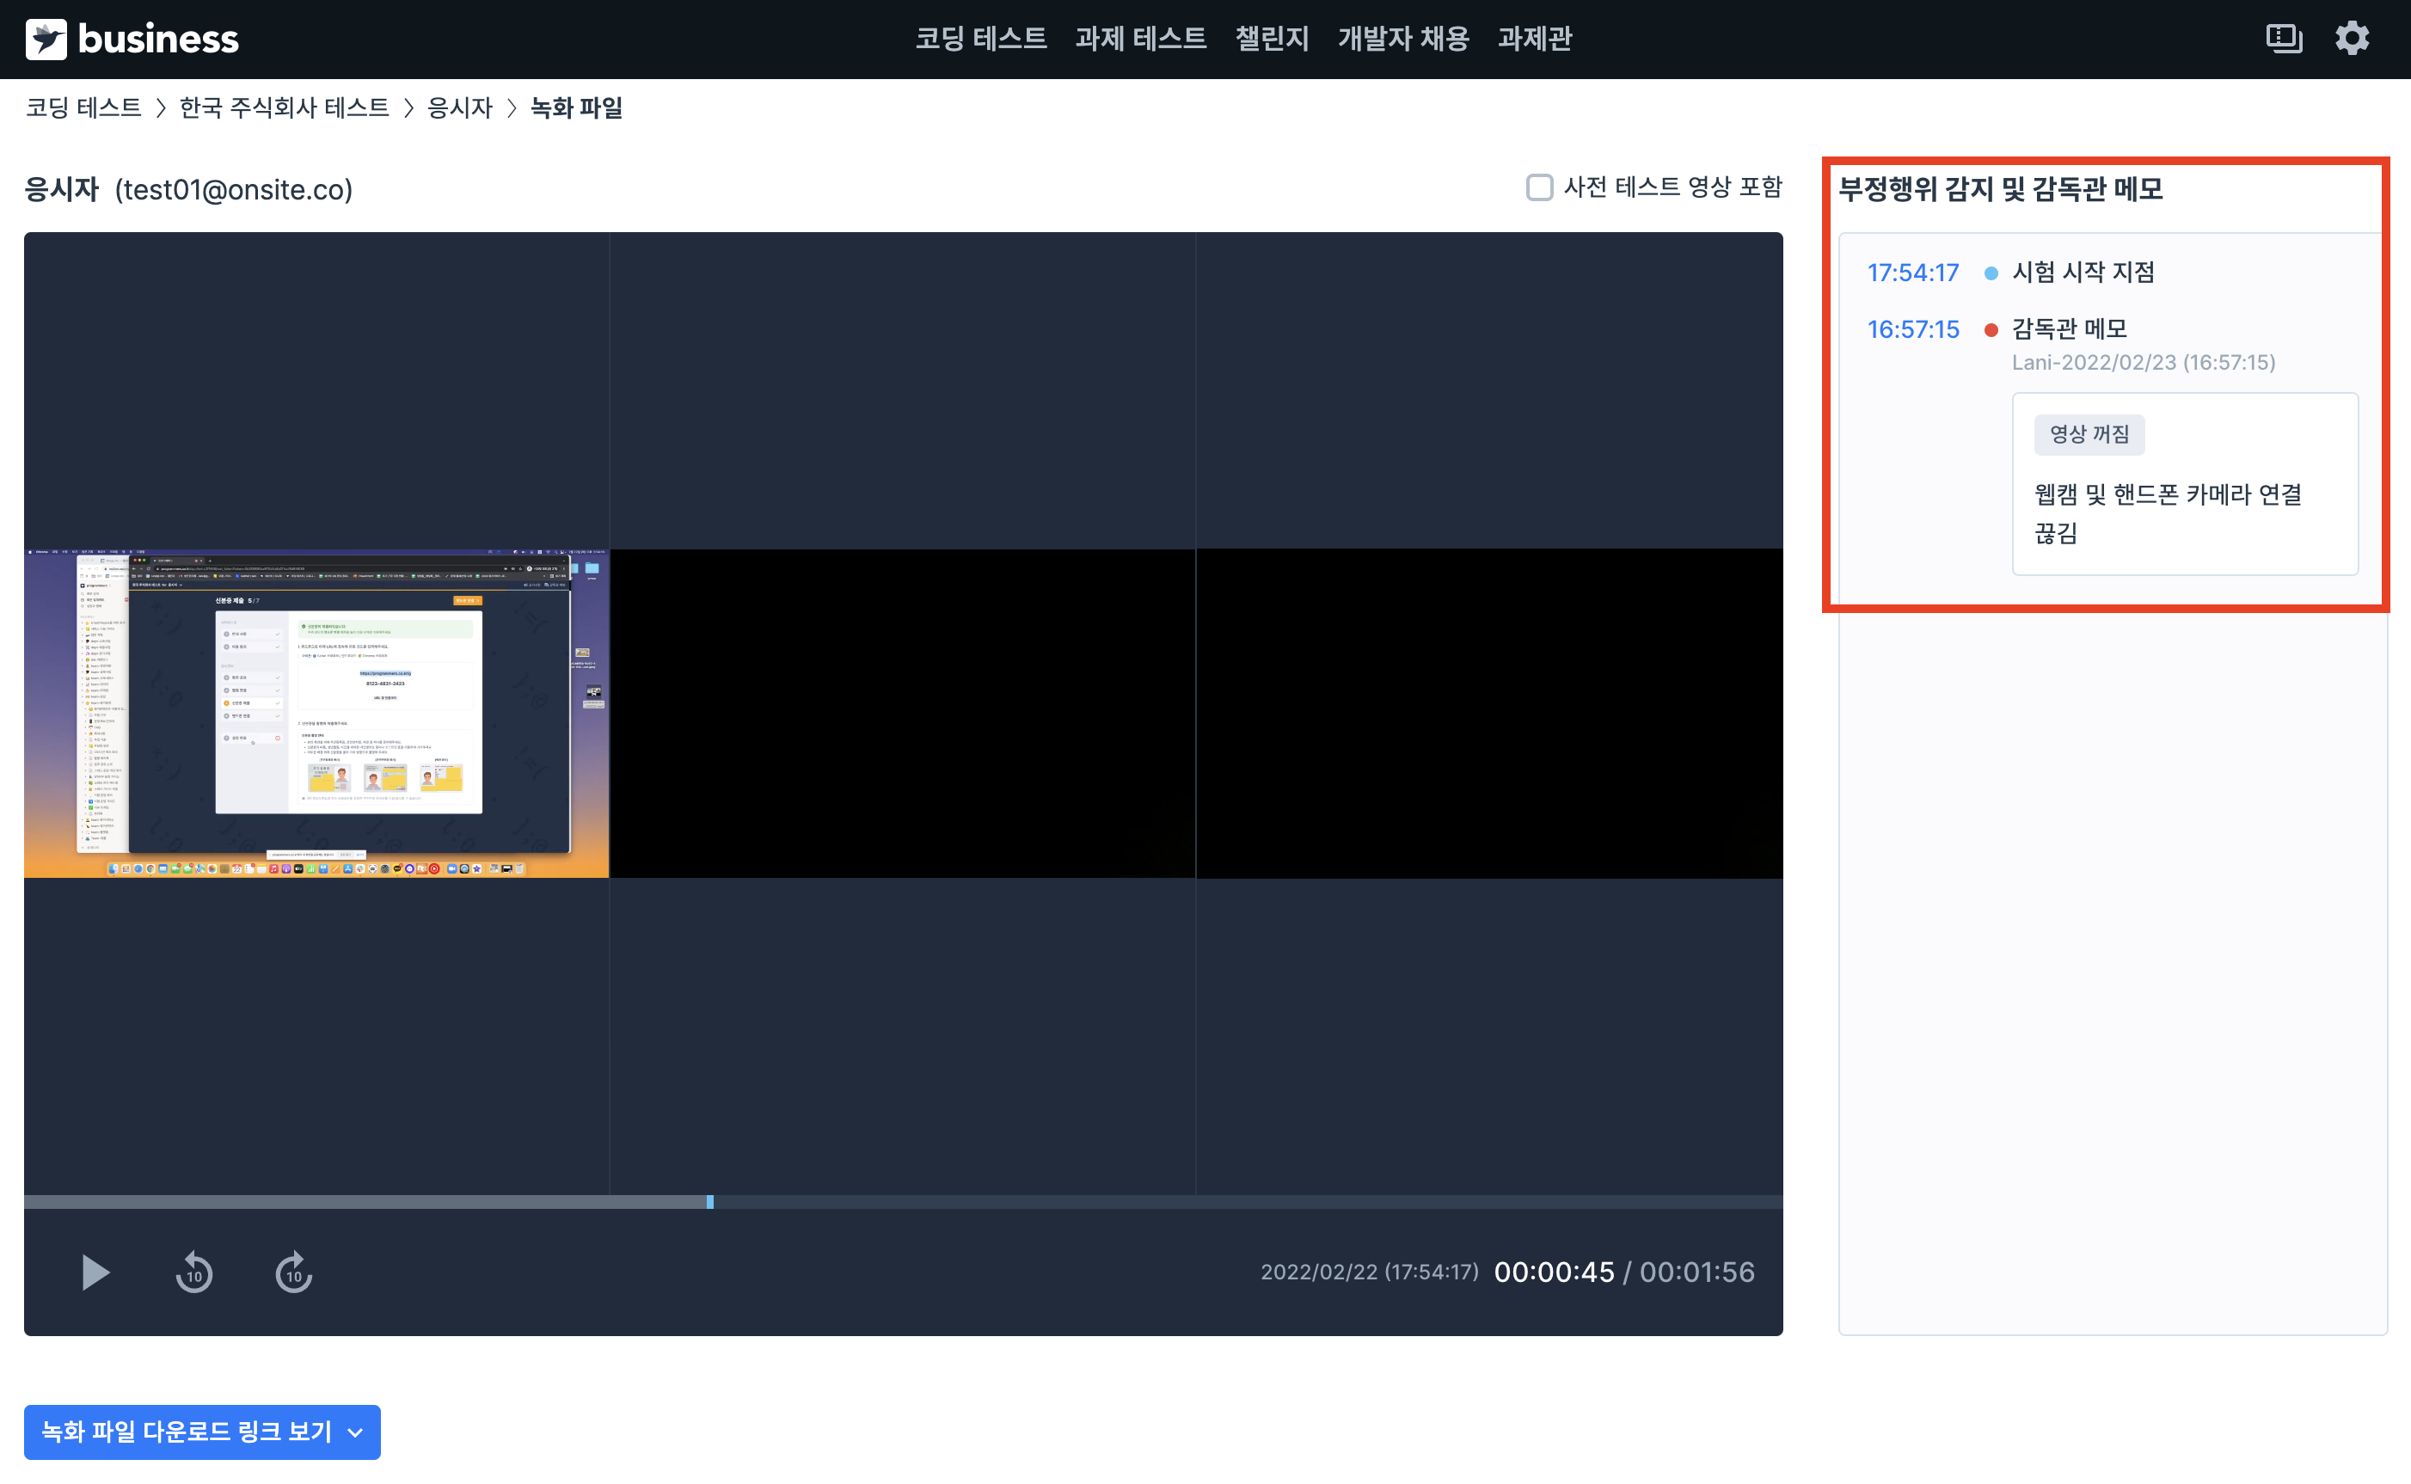
Task: Click the guide panel icon in header
Action: (2284, 40)
